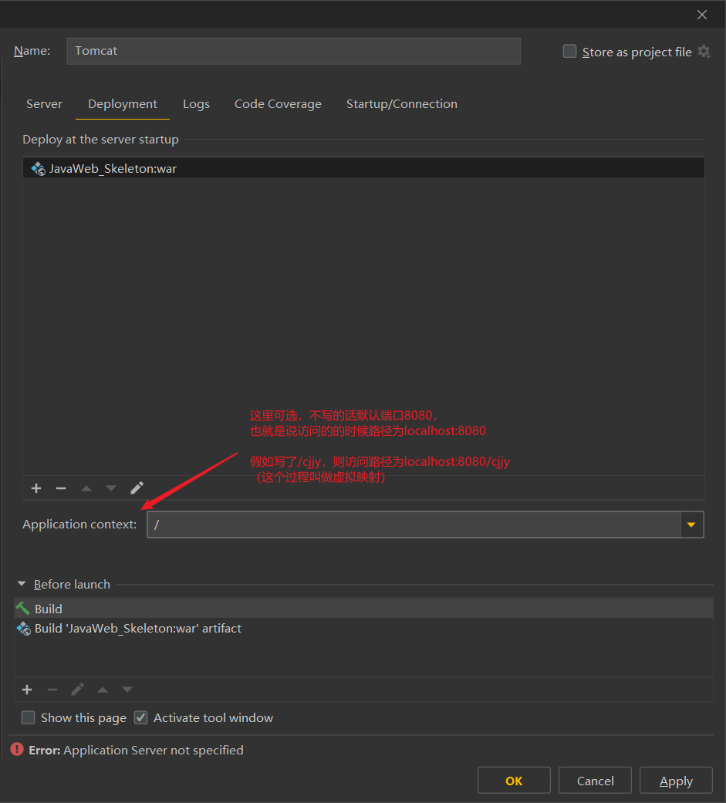Add deployment artifact with plus icon
726x803 pixels.
click(35, 488)
